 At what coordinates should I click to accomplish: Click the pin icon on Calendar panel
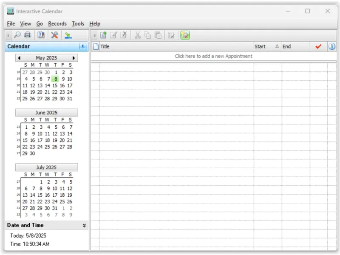pyautogui.click(x=83, y=46)
